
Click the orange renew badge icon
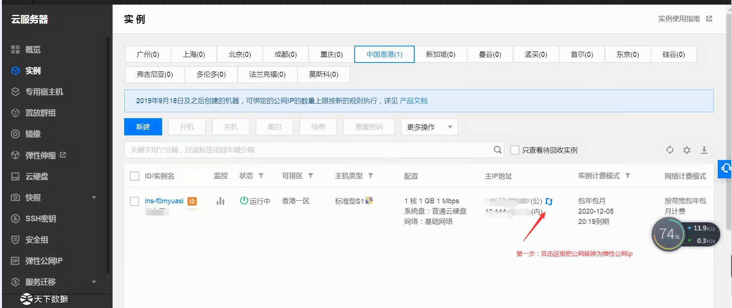click(x=192, y=201)
